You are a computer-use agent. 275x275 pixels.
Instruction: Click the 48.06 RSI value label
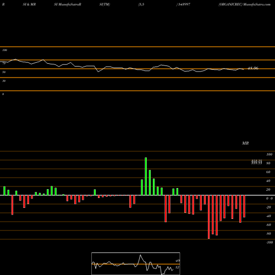[x=253, y=68]
